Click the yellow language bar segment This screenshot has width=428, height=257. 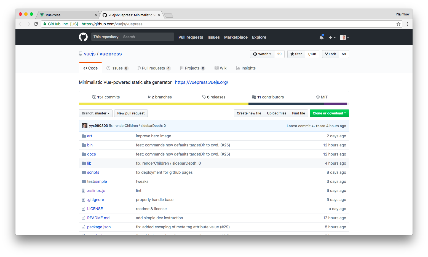tap(164, 104)
